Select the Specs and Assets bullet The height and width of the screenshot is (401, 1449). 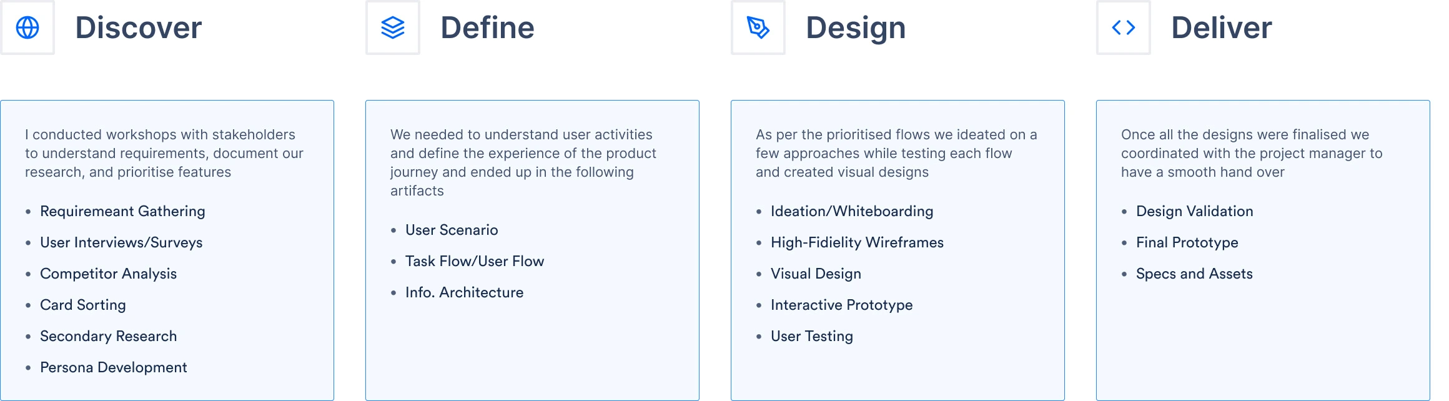pyautogui.click(x=1194, y=274)
